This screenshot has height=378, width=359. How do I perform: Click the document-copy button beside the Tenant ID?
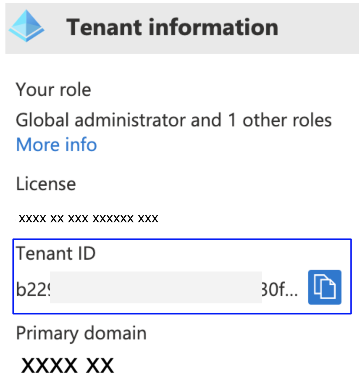(x=324, y=287)
